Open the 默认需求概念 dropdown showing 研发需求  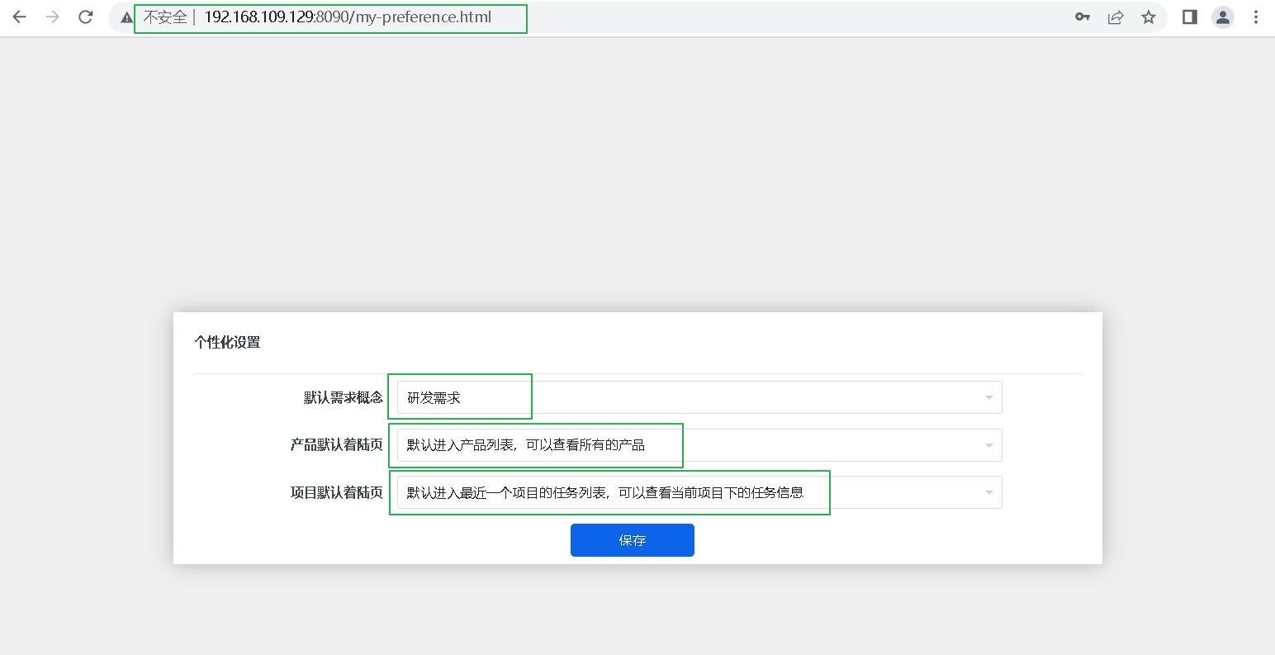pyautogui.click(x=699, y=397)
